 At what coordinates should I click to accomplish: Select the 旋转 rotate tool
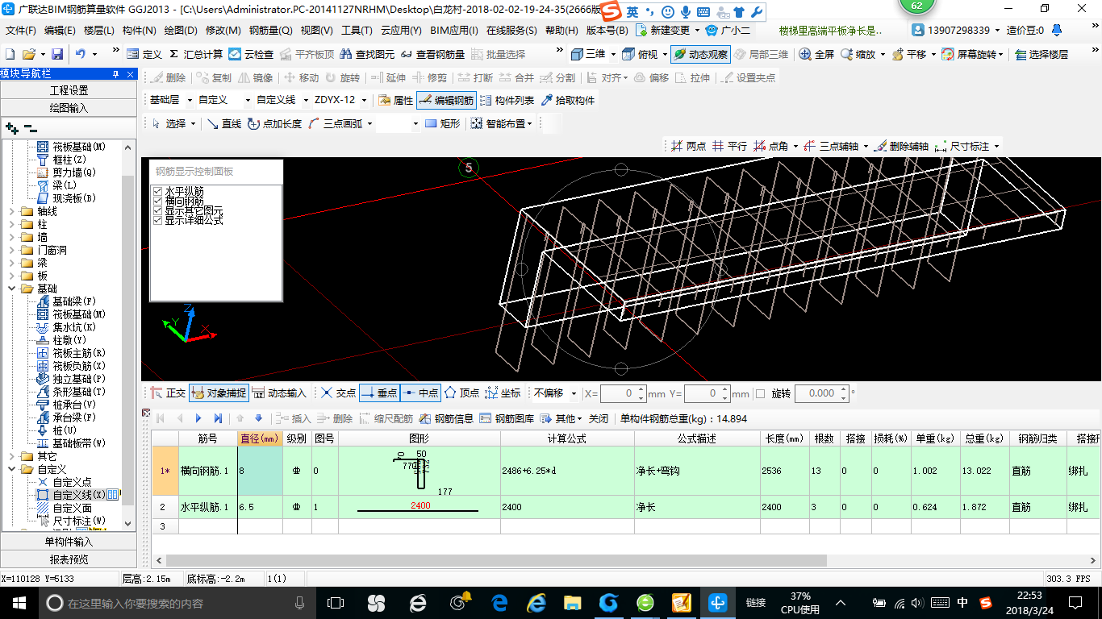click(x=343, y=78)
